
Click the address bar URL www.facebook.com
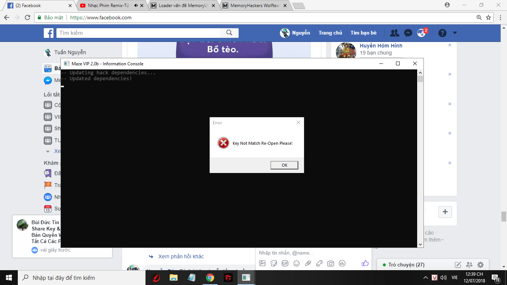click(x=101, y=17)
